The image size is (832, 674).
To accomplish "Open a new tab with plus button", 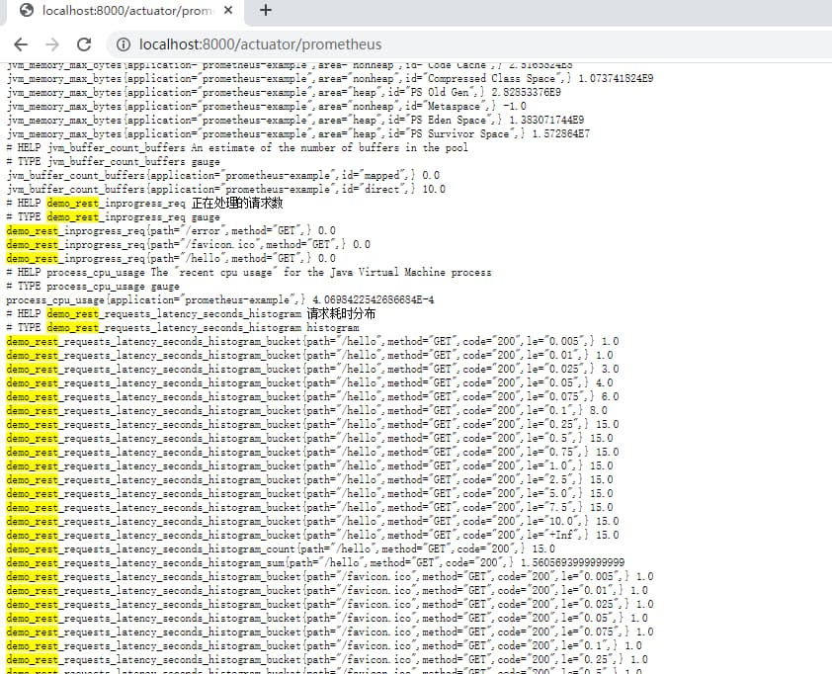I will pos(265,11).
